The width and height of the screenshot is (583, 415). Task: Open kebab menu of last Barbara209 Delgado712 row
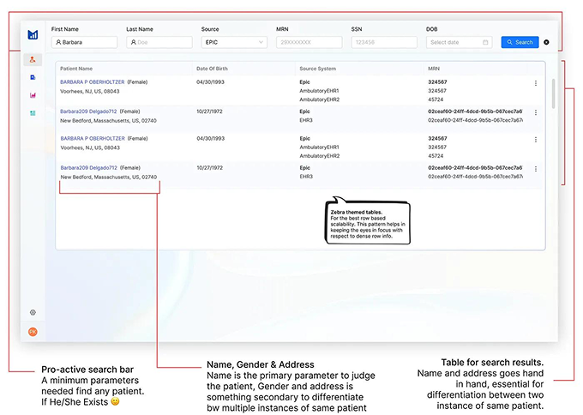(x=536, y=169)
